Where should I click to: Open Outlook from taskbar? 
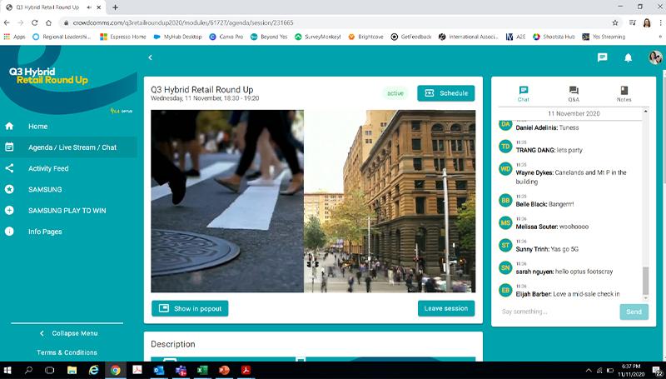159,370
